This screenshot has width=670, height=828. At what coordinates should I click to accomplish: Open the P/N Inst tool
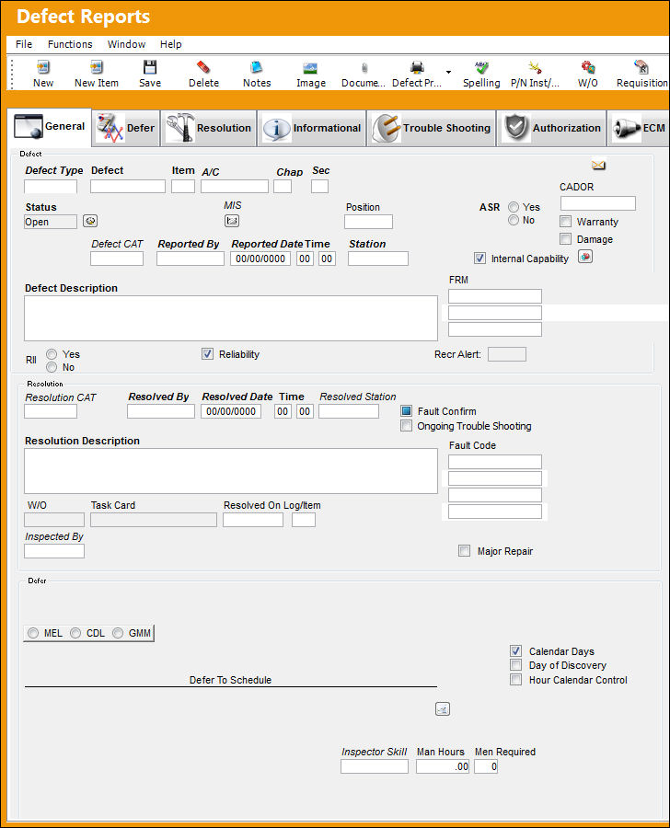[x=535, y=67]
